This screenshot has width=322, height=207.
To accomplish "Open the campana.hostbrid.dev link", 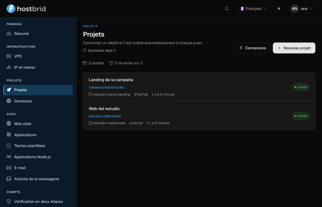I will click(107, 87).
